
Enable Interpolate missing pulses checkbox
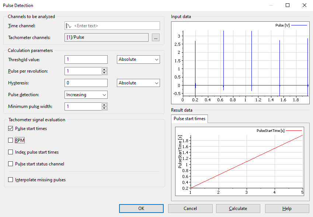[x=10, y=180]
